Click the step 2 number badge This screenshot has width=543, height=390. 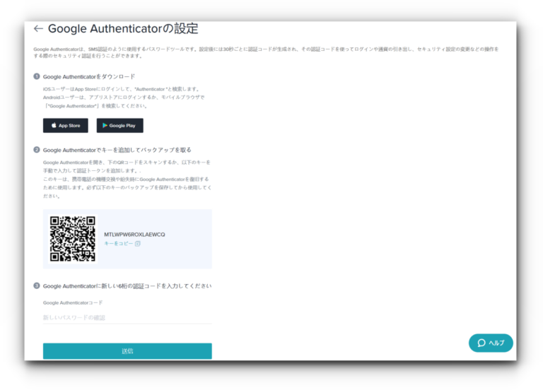(37, 150)
